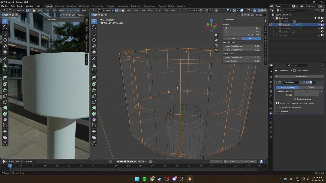Click the zoom magnifier viewport gizmo
326x183 pixels.
pyautogui.click(x=216, y=35)
